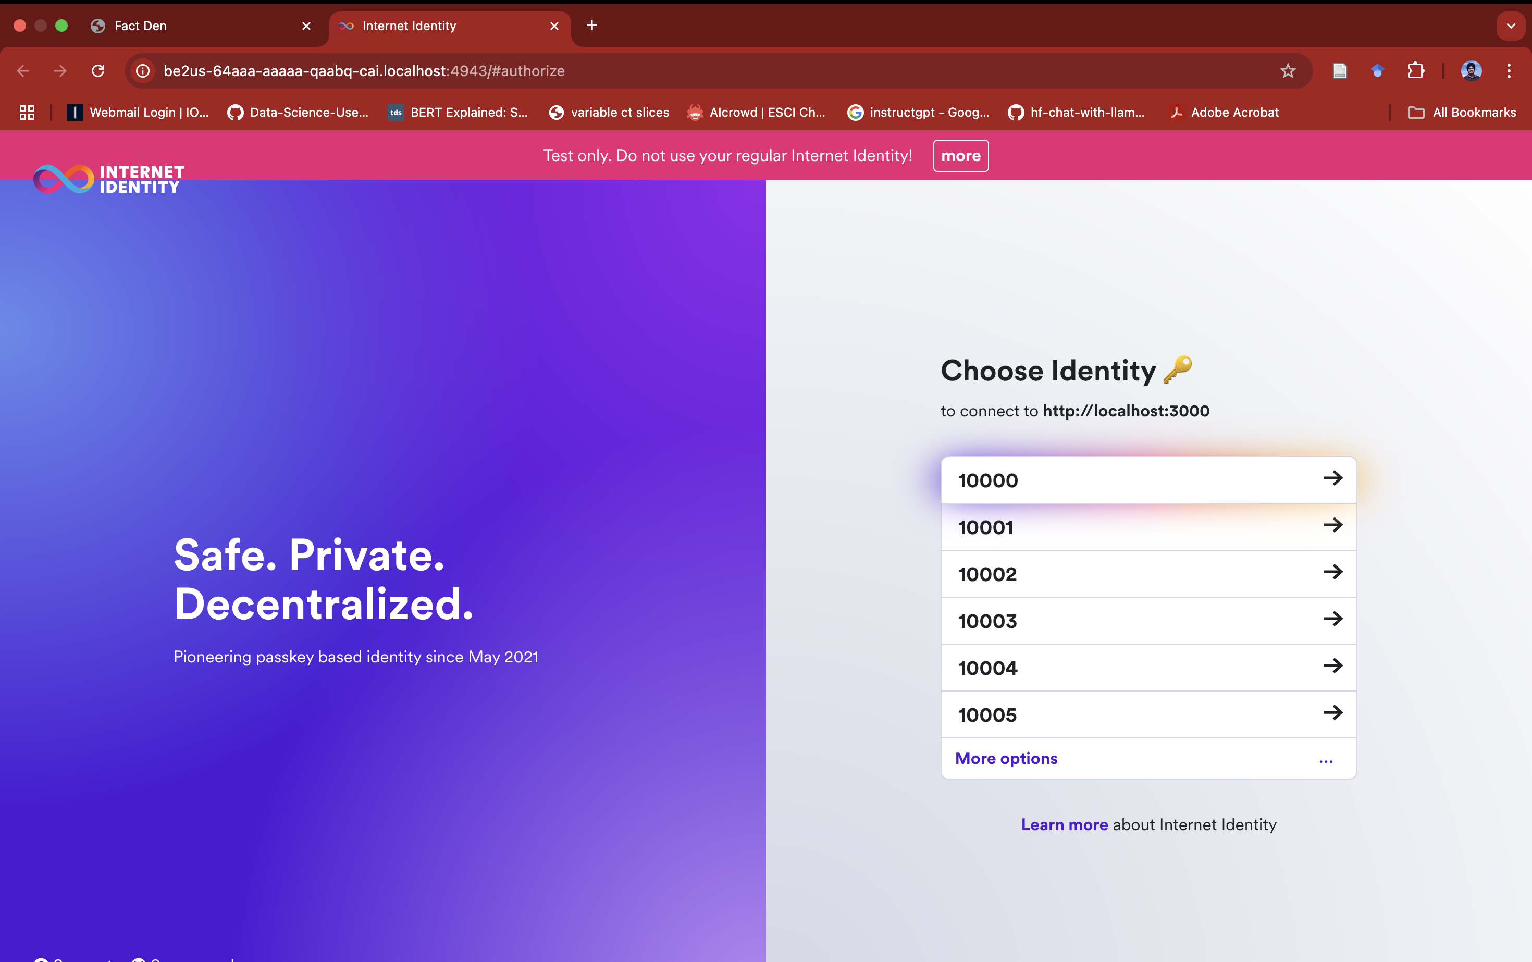Click the Internet Identity logo
The width and height of the screenshot is (1532, 962).
109,179
